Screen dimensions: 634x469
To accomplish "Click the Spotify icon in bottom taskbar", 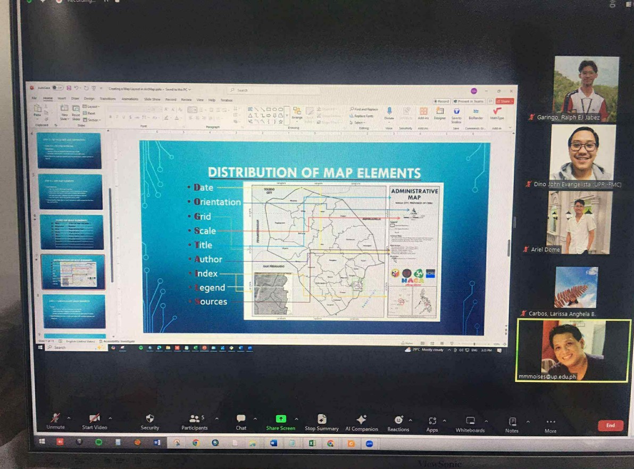I will pyautogui.click(x=98, y=442).
